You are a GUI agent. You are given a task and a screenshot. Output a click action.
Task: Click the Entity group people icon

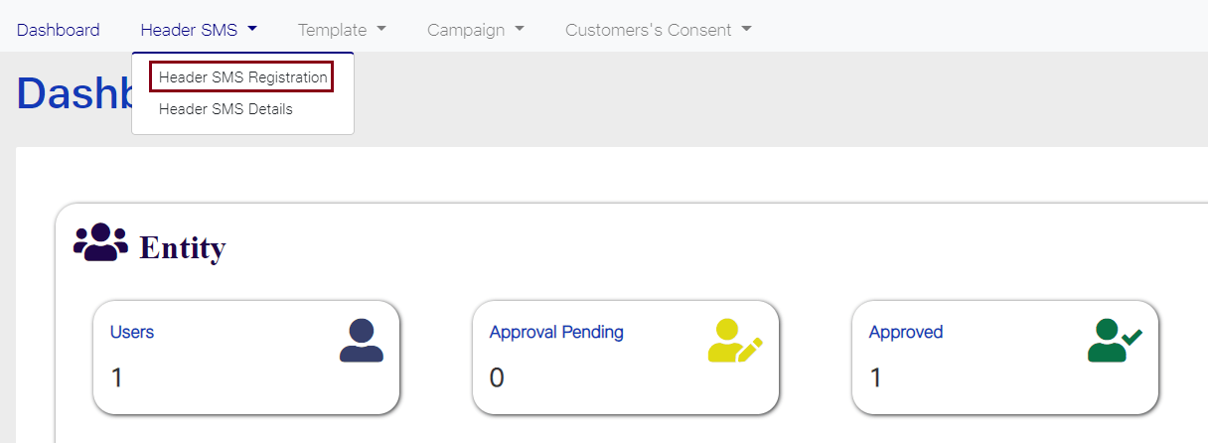click(100, 242)
